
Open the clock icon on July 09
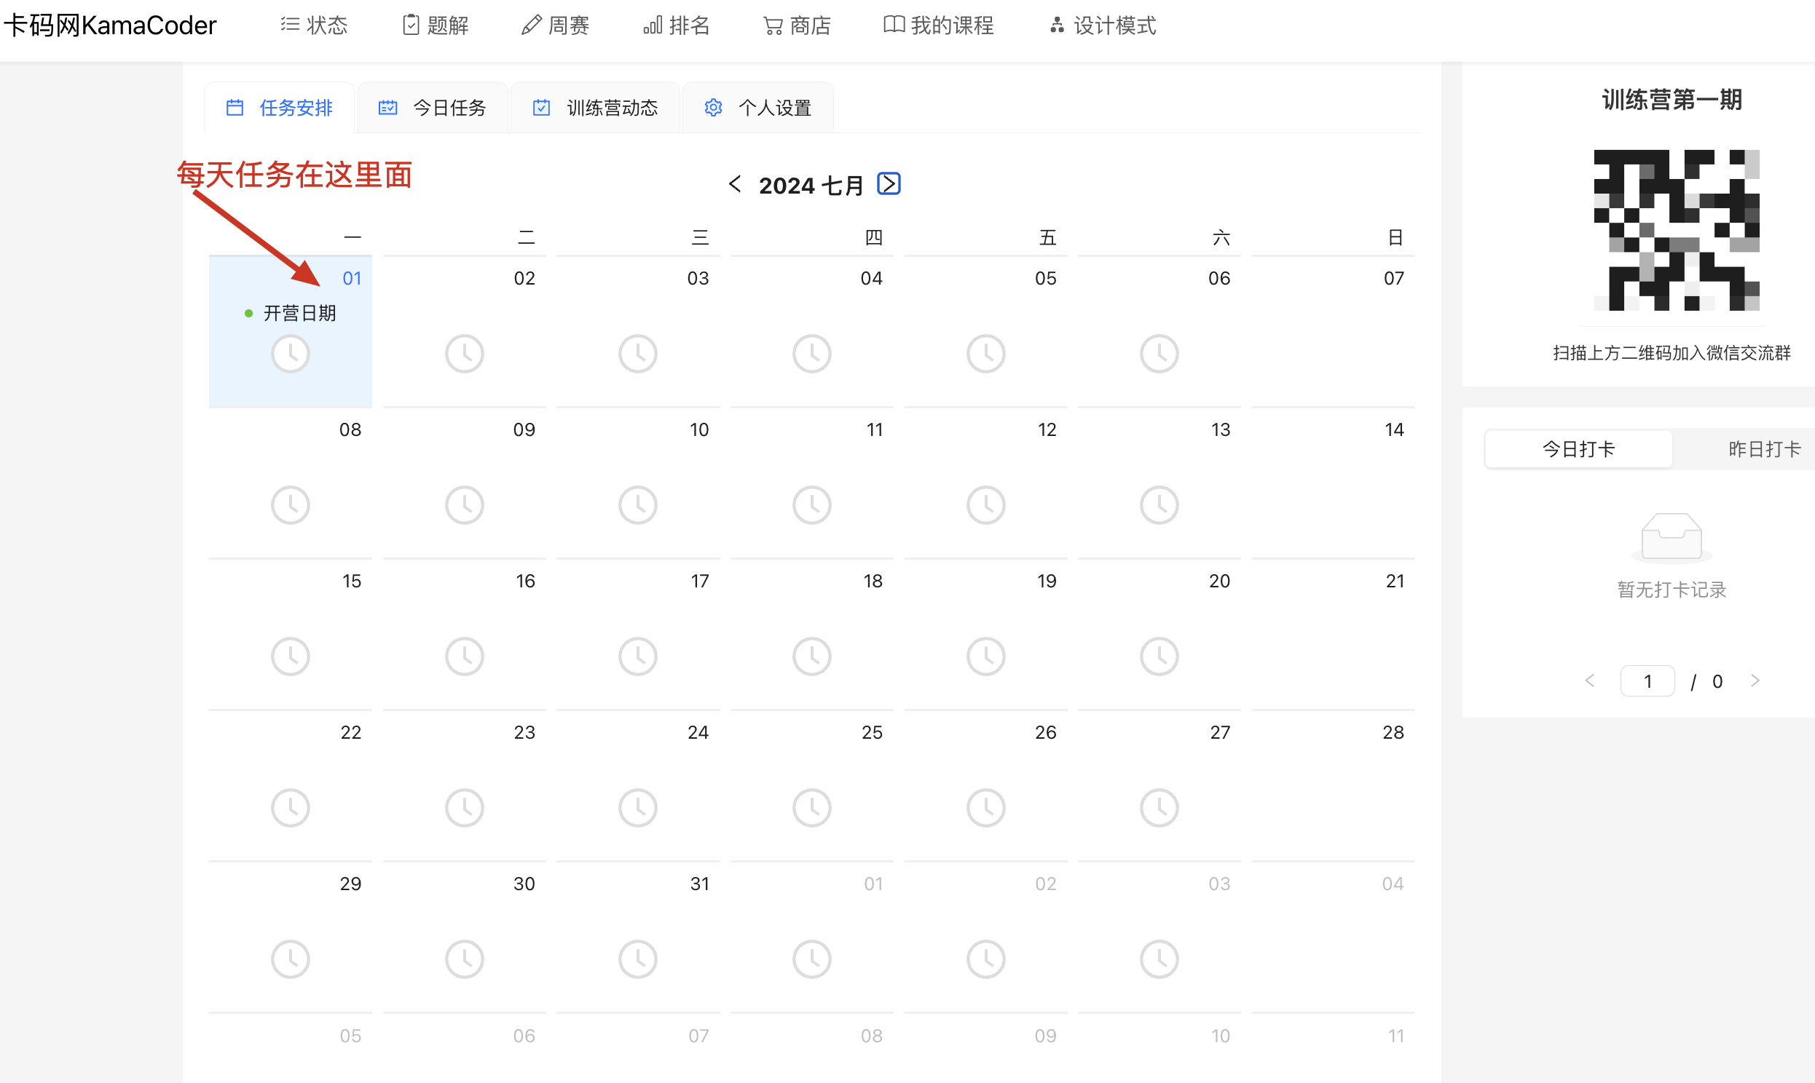[465, 505]
